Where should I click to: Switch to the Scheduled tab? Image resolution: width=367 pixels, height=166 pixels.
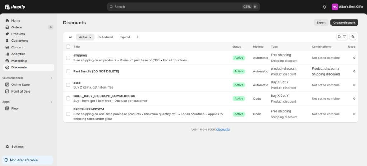(x=105, y=37)
